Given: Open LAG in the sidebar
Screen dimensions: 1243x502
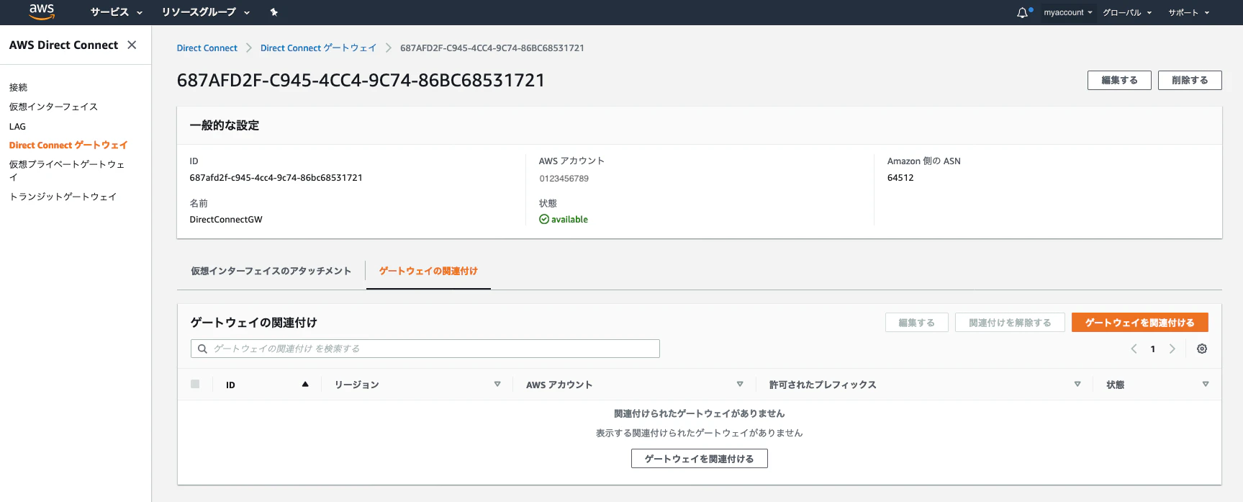Looking at the screenshot, I should pyautogui.click(x=17, y=126).
